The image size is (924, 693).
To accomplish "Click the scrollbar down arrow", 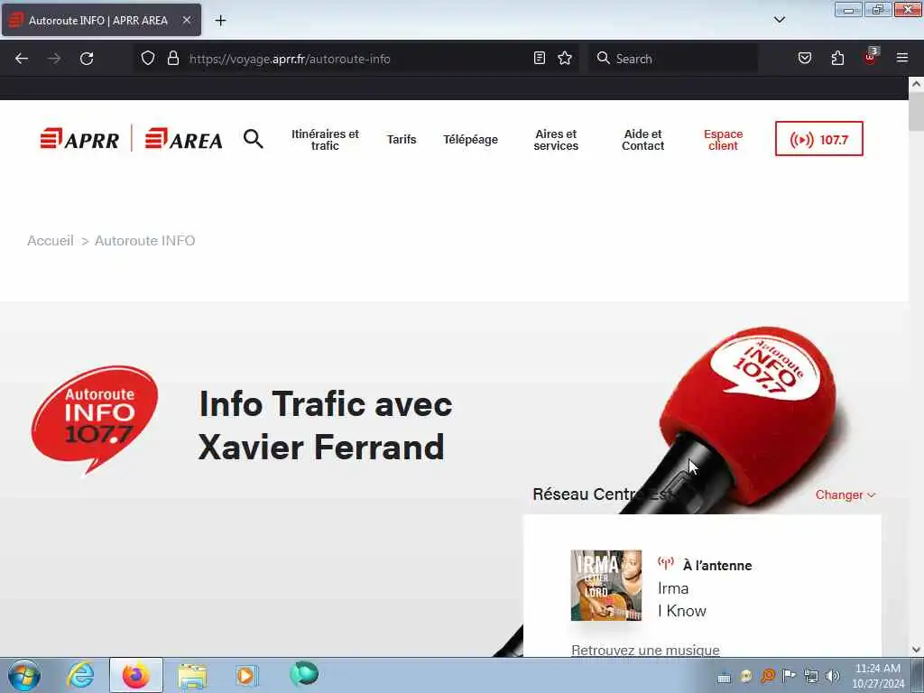I will (x=916, y=650).
